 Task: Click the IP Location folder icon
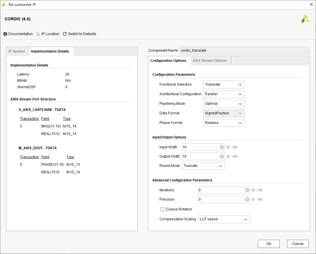click(38, 34)
